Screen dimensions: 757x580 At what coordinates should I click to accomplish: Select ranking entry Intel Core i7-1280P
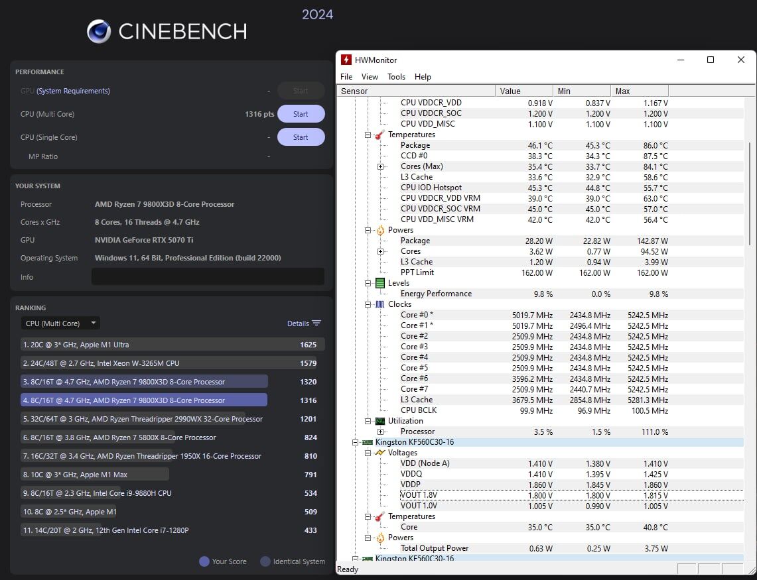(x=172, y=530)
